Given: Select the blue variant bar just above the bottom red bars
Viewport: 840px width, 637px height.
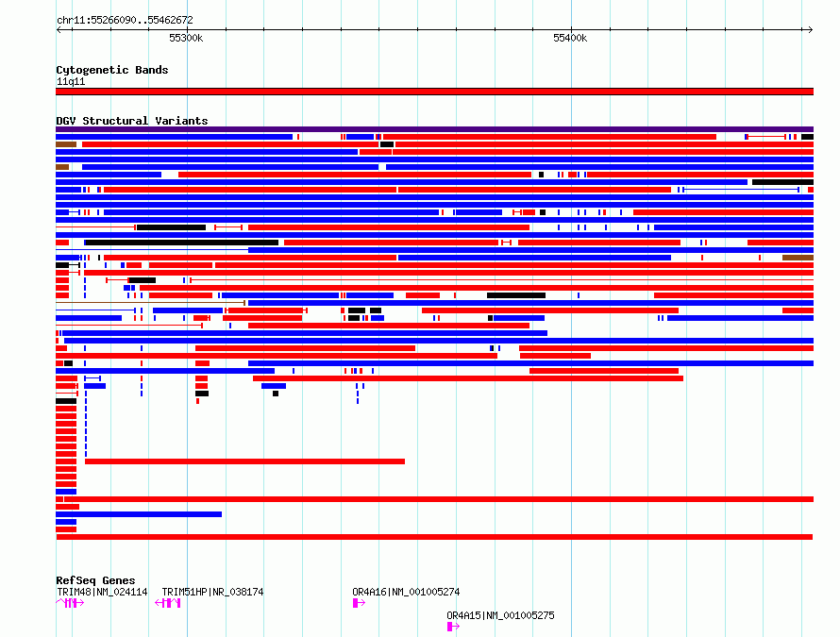Looking at the screenshot, I should click(66, 522).
